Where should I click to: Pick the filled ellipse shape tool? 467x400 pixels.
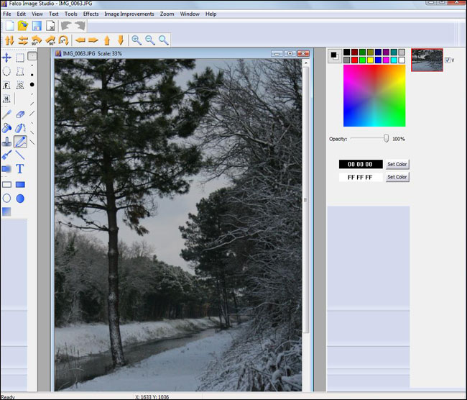tap(20, 198)
